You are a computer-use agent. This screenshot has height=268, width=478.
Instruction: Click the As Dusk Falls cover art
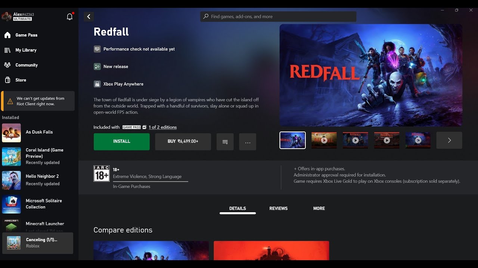(11, 133)
